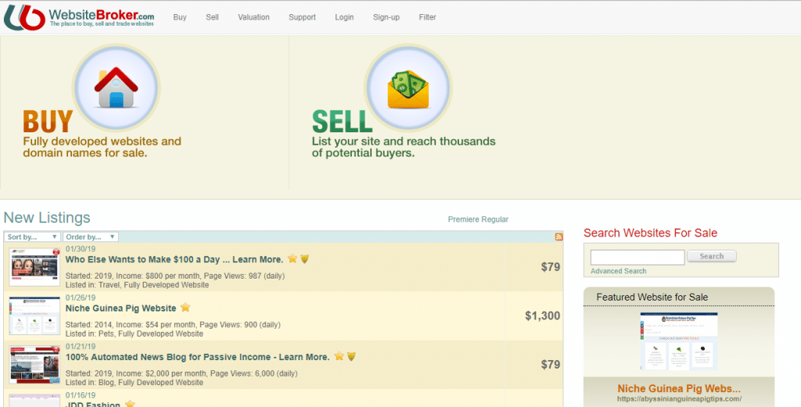The width and height of the screenshot is (801, 407).
Task: Click star icon beside Automated News Blog listing
Action: pyautogui.click(x=339, y=356)
